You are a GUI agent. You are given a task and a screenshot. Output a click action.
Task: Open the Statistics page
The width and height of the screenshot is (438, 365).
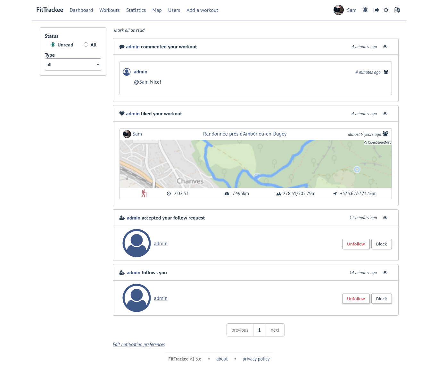[136, 10]
